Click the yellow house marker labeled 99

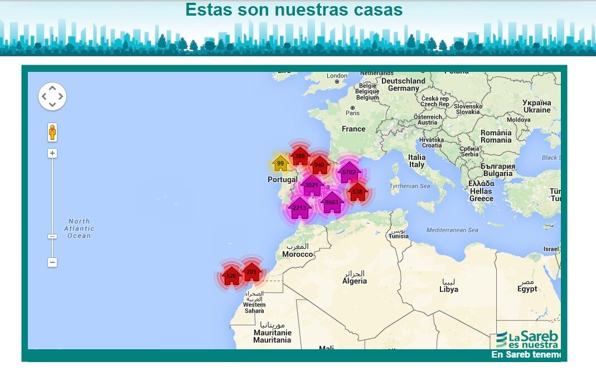[x=280, y=163]
